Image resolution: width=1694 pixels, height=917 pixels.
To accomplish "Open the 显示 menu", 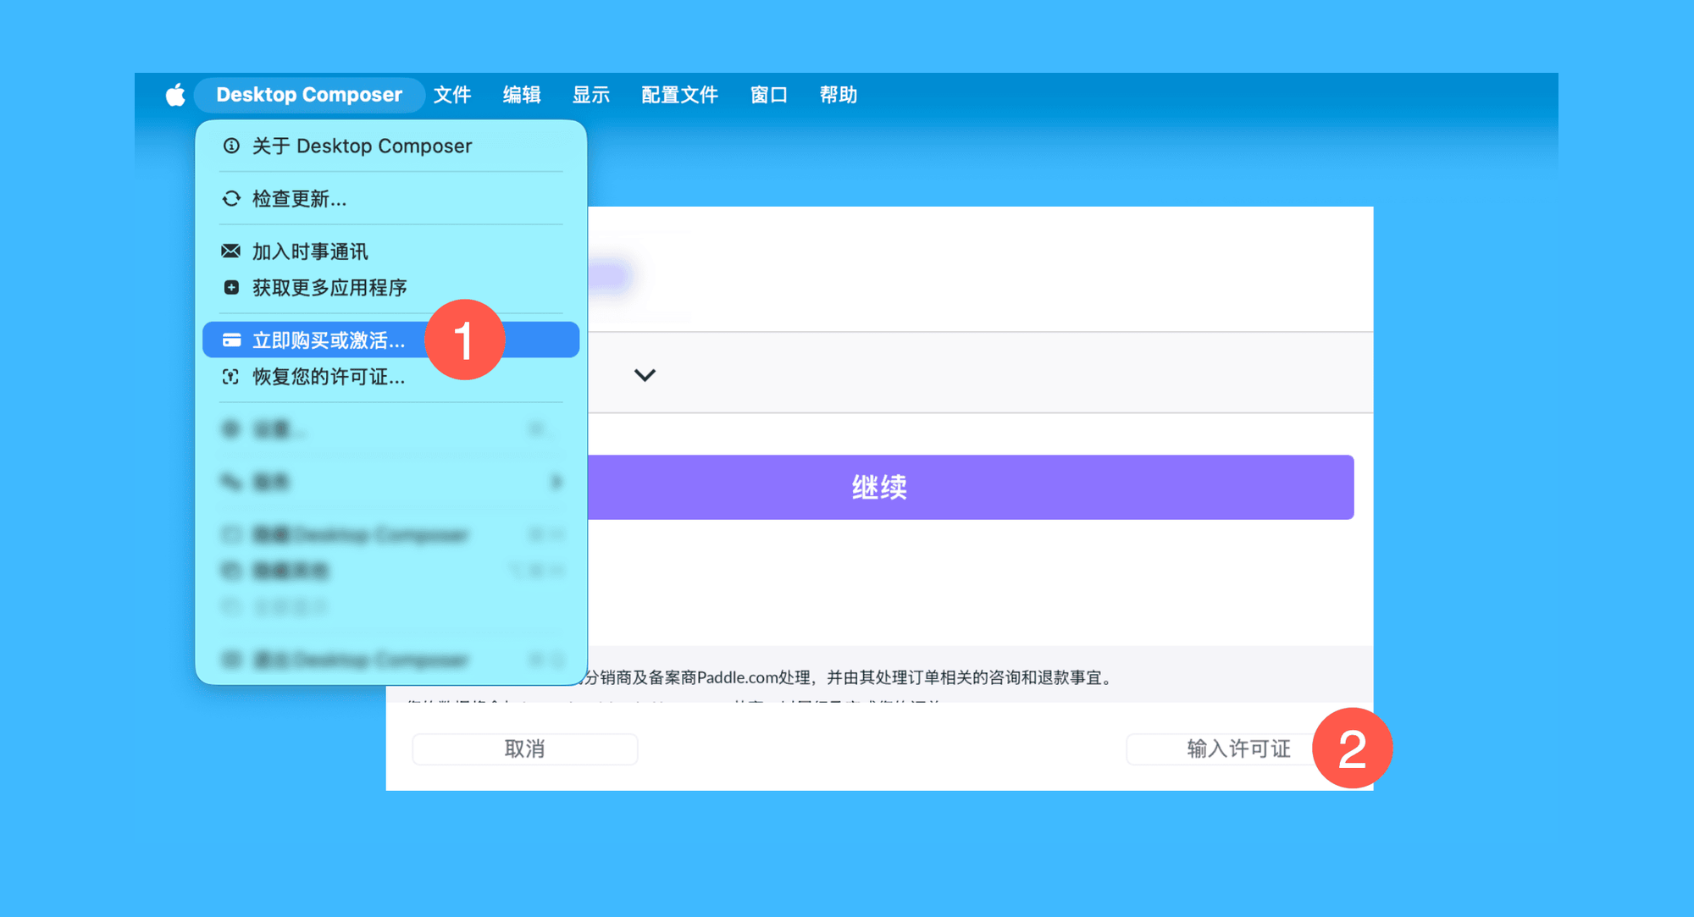I will [x=591, y=95].
